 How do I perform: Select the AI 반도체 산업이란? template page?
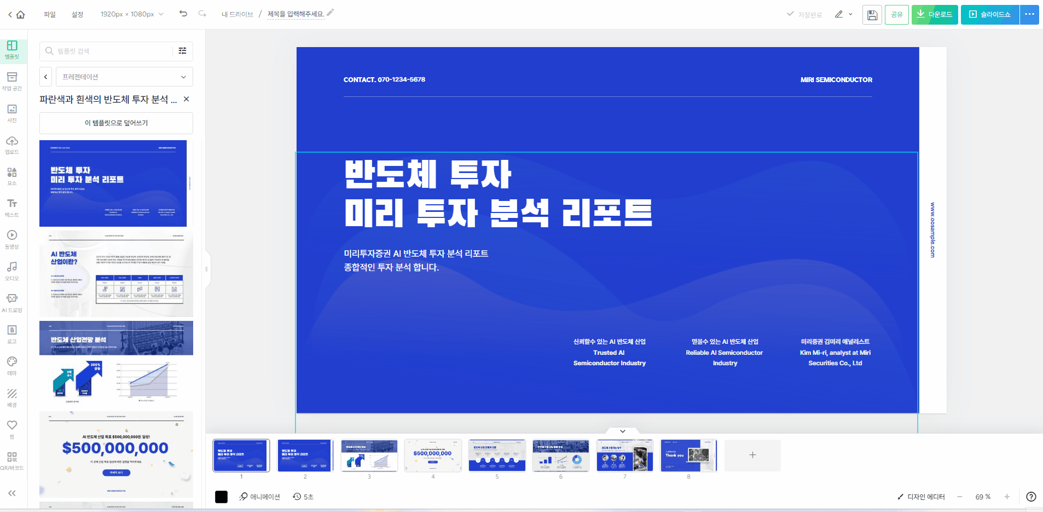pyautogui.click(x=116, y=274)
